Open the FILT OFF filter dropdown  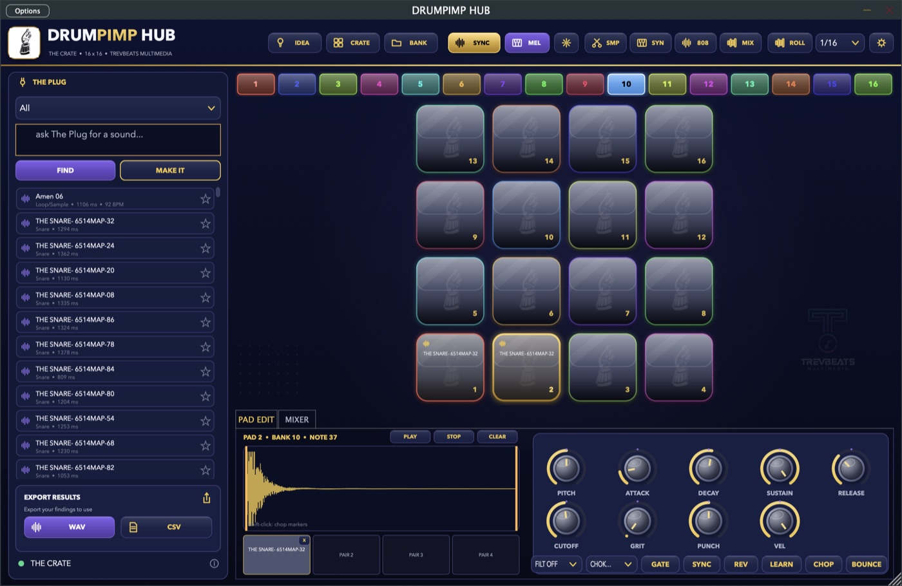coord(556,564)
